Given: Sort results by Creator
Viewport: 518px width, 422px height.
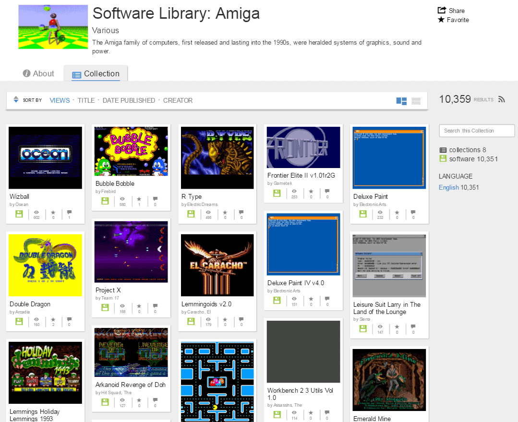Looking at the screenshot, I should pyautogui.click(x=178, y=100).
